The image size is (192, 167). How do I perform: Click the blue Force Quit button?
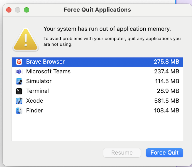coord(164,153)
